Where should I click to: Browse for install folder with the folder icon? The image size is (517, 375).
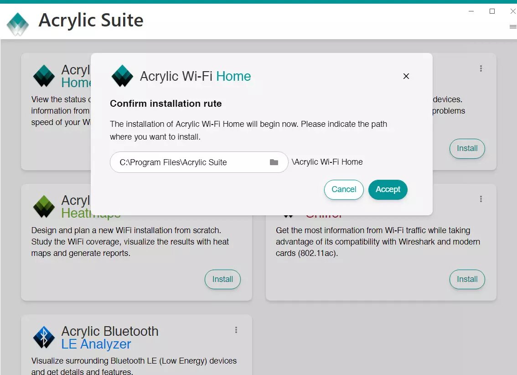click(274, 162)
